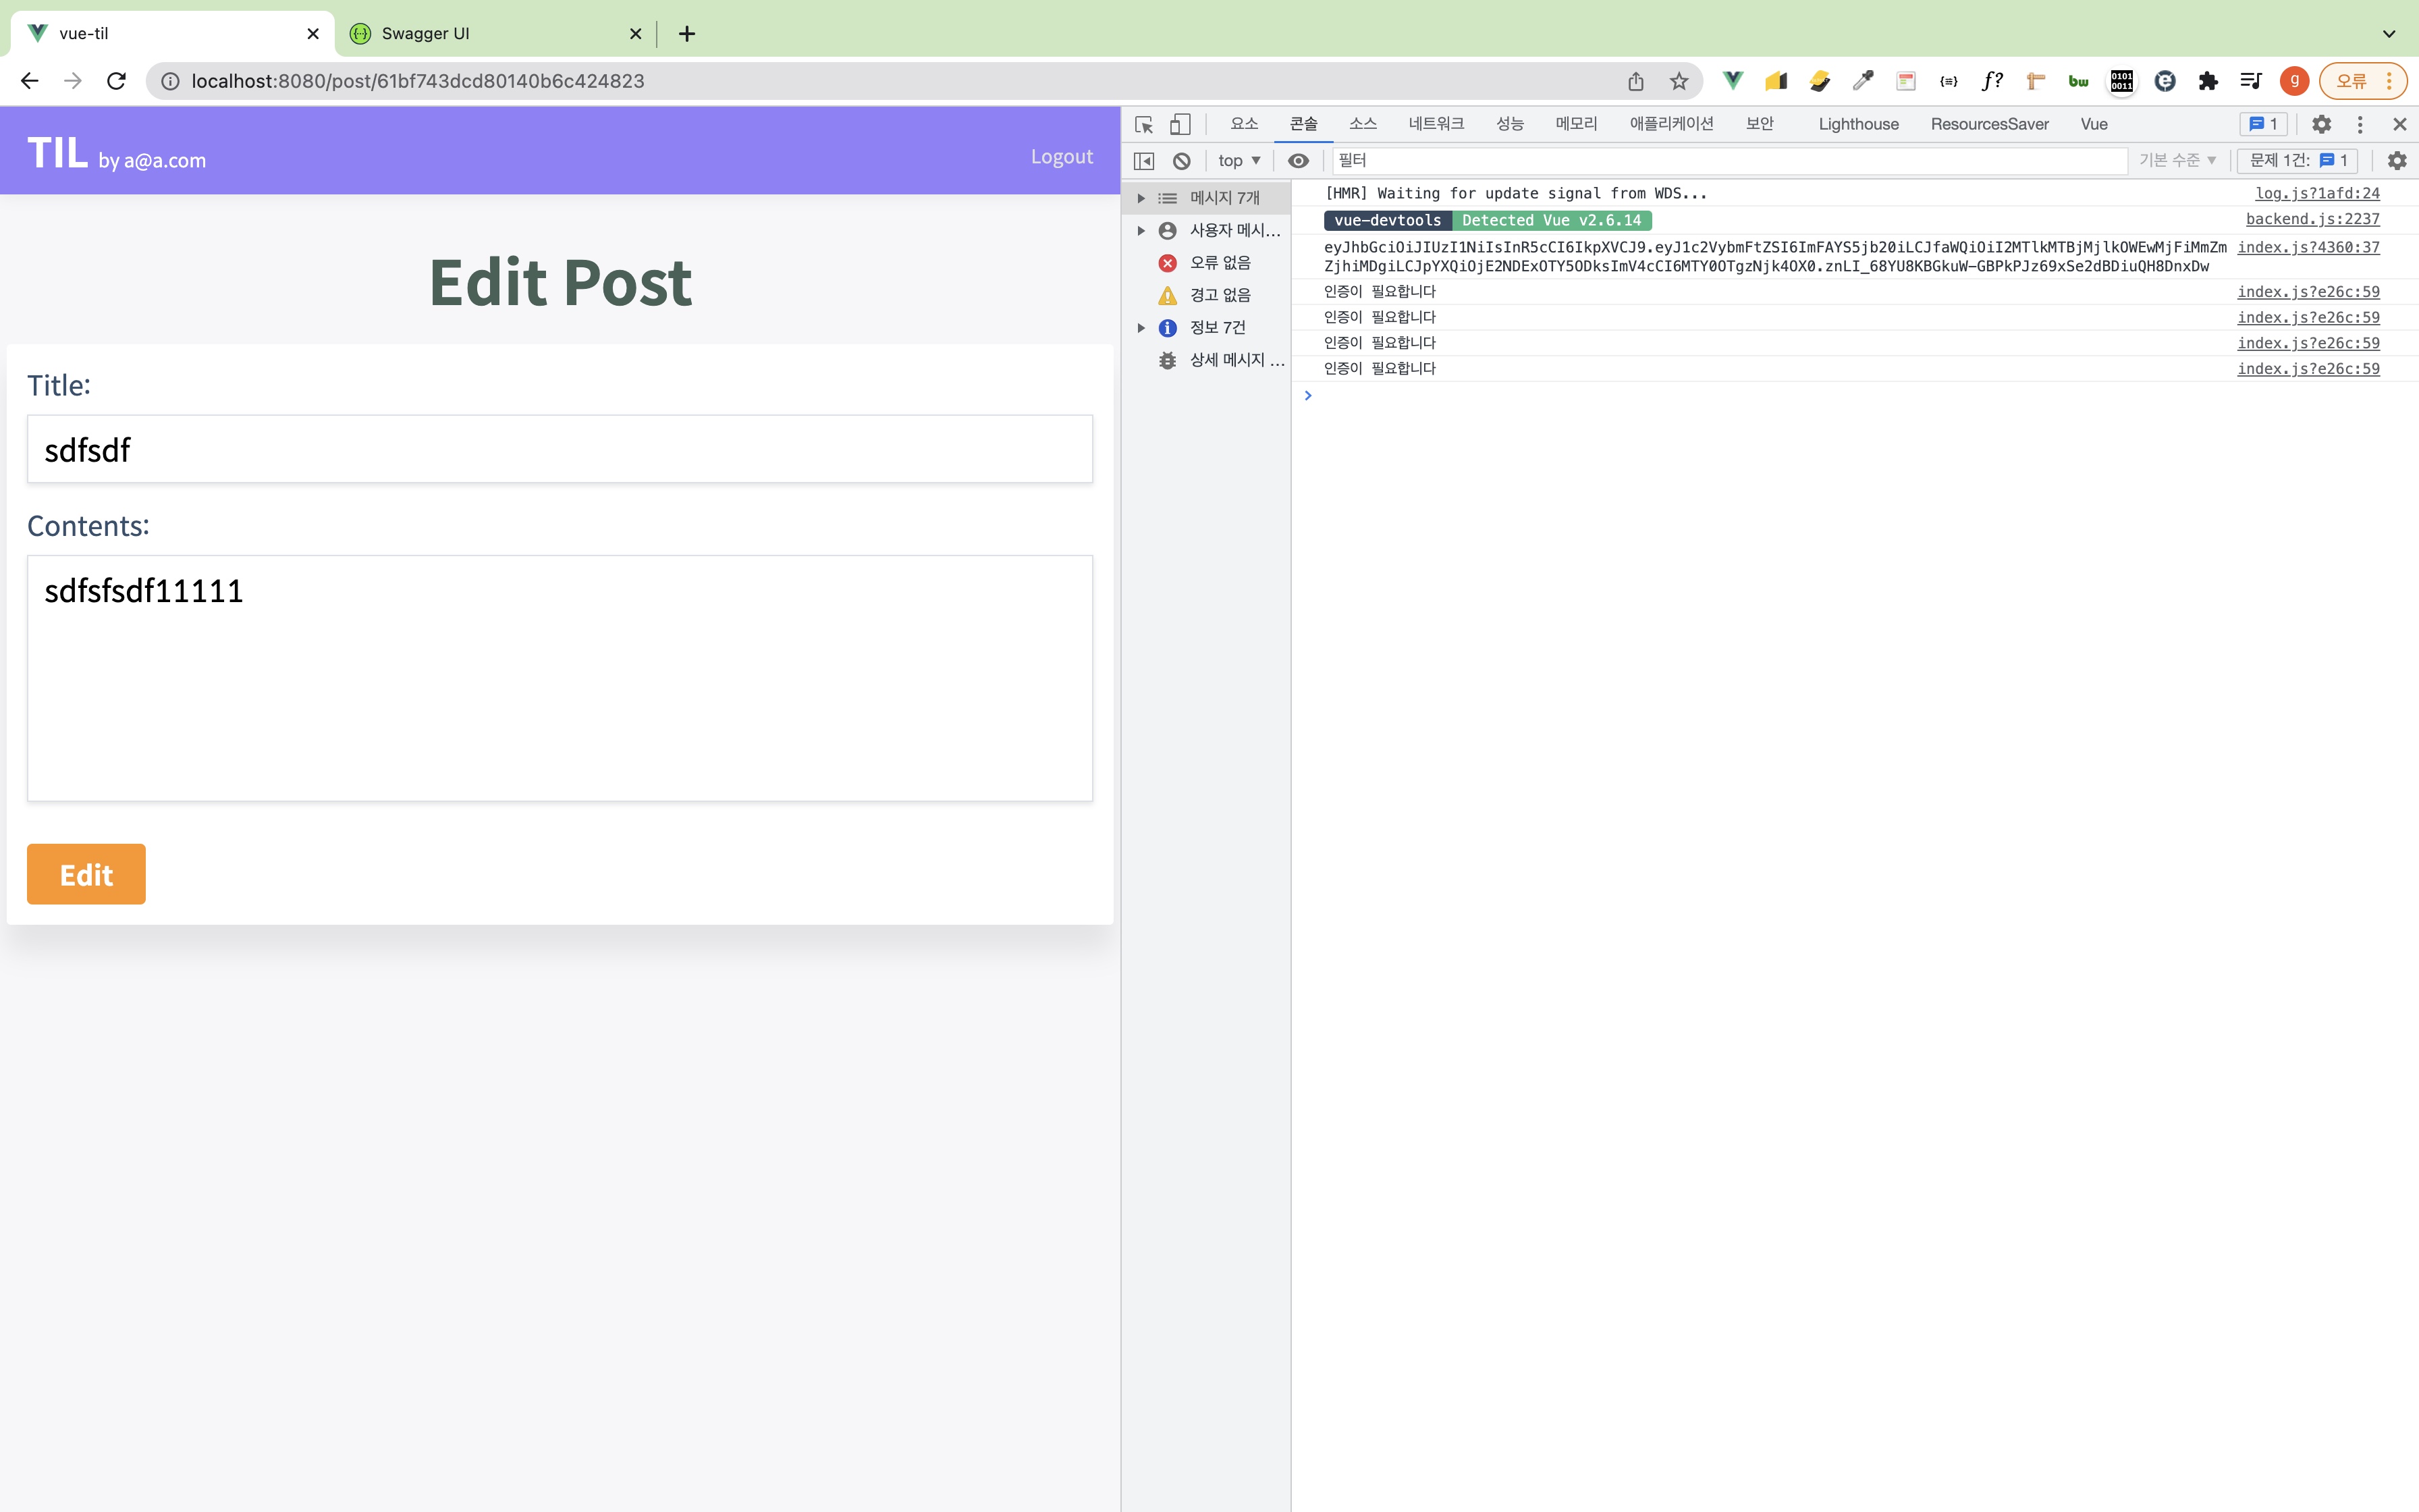This screenshot has width=2419, height=1512.
Task: Focus the Contents textarea
Action: (x=560, y=678)
